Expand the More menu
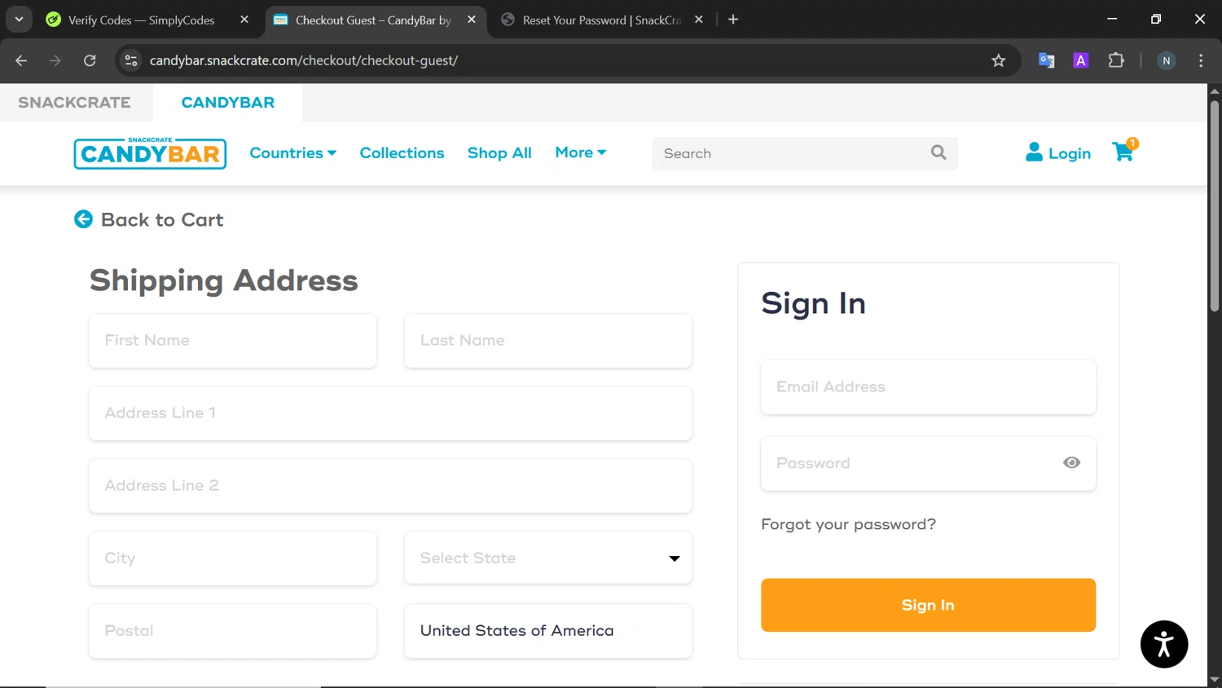Image resolution: width=1222 pixels, height=688 pixels. point(581,152)
